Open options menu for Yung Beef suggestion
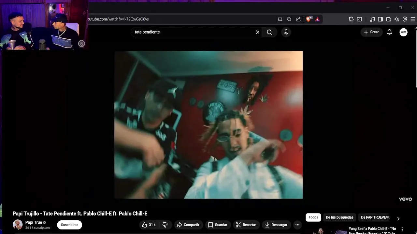 click(x=402, y=229)
